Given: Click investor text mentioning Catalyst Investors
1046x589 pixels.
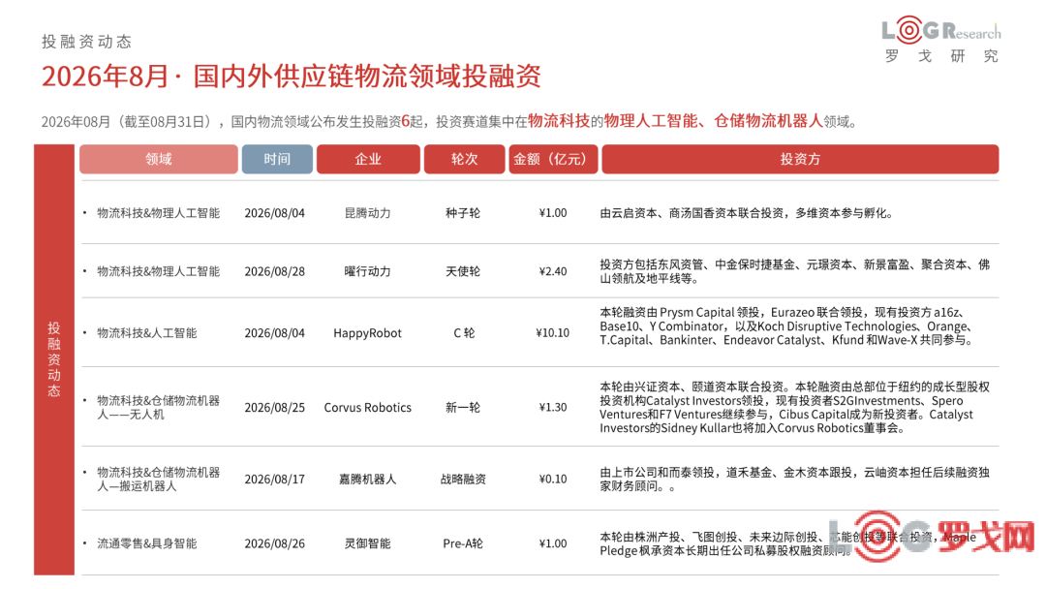Looking at the screenshot, I should [x=794, y=408].
